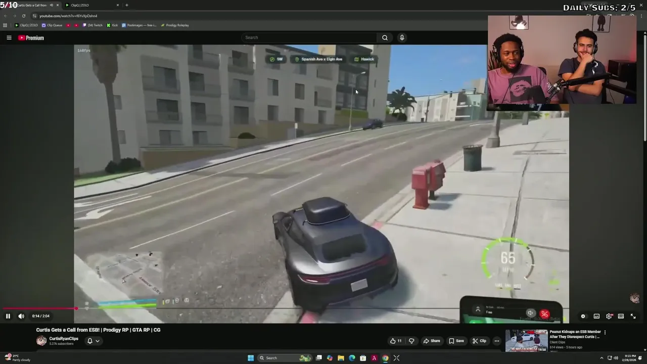Open clock and date at 9:15 PM
The height and width of the screenshot is (364, 647).
[x=630, y=358]
